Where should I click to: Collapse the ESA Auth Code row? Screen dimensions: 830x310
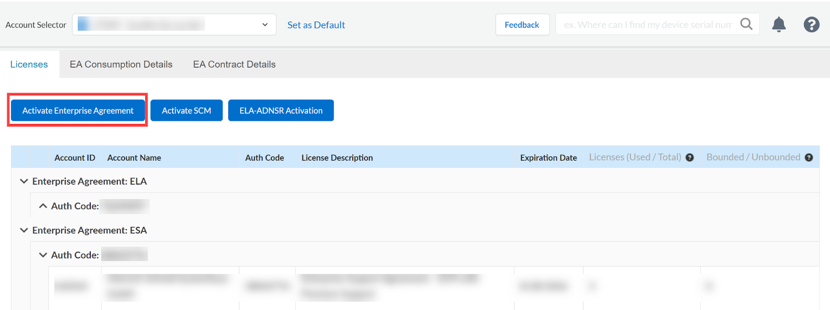pos(43,255)
